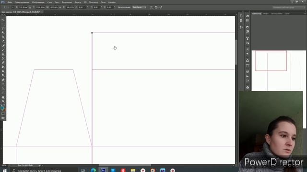Cancel the transform in options bar
Image resolution: width=307 pixels, height=172 pixels.
(156, 7)
